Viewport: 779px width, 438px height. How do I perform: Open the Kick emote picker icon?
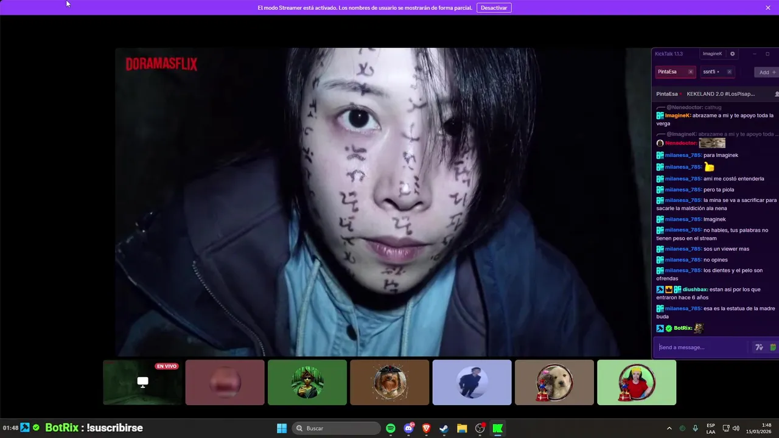(x=773, y=347)
